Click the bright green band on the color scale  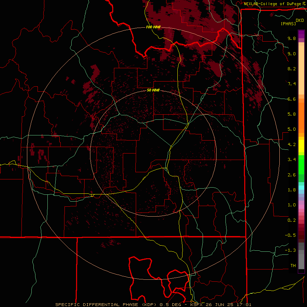pyautogui.click(x=301, y=164)
